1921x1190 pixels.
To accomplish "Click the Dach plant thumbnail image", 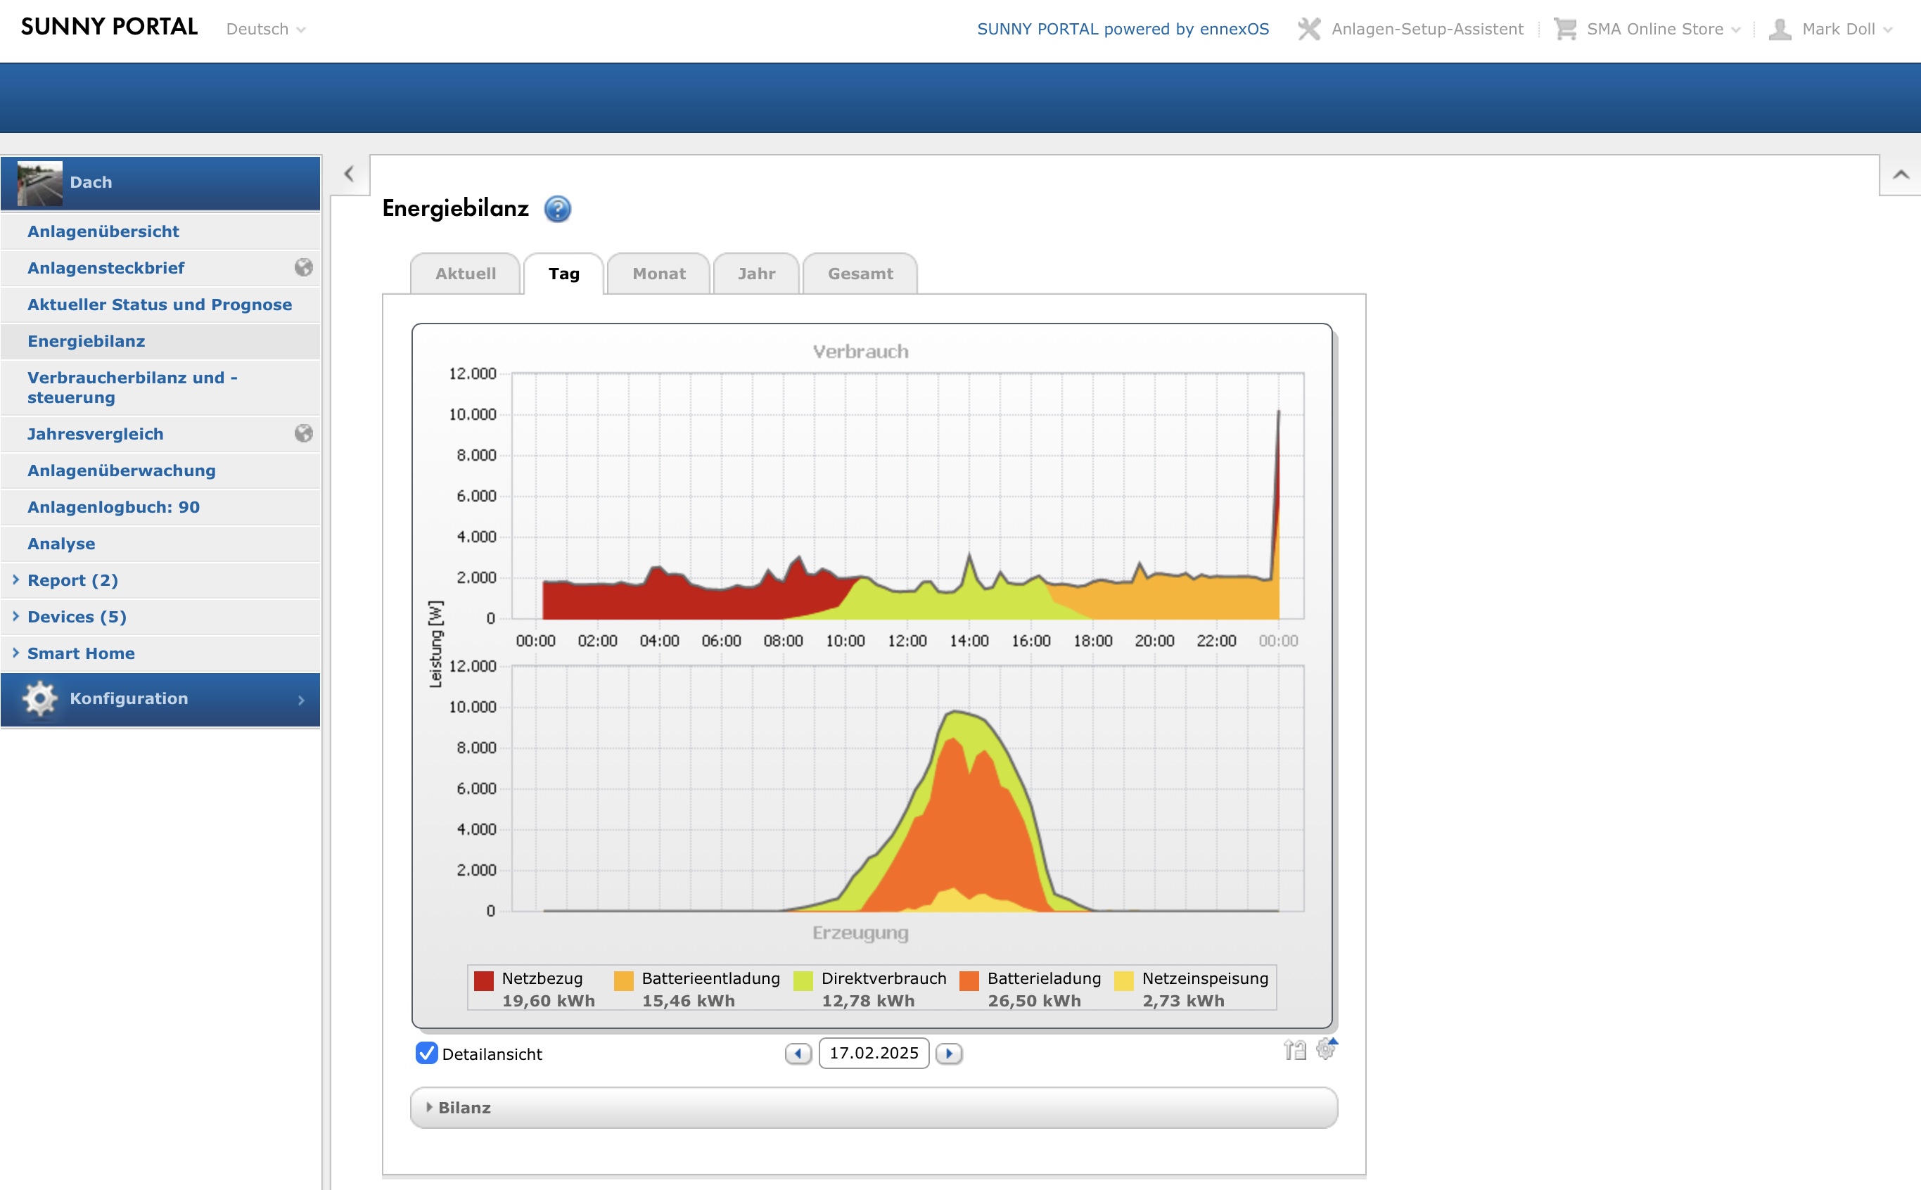I will (x=39, y=184).
